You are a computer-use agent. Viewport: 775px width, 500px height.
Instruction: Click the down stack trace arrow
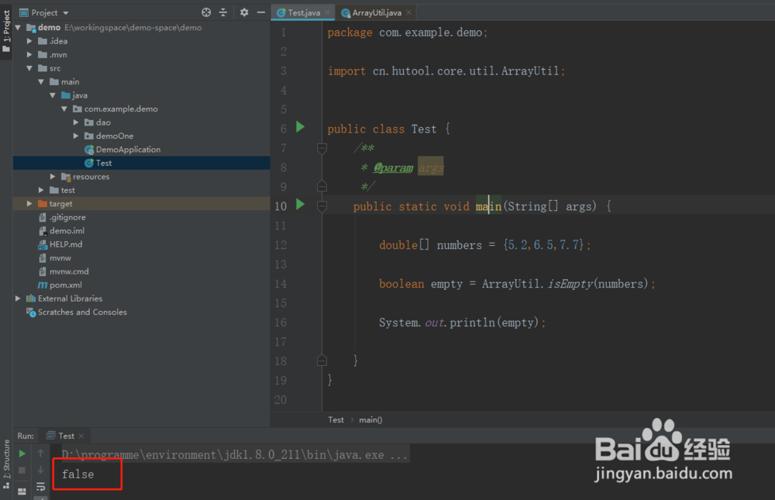[x=40, y=470]
